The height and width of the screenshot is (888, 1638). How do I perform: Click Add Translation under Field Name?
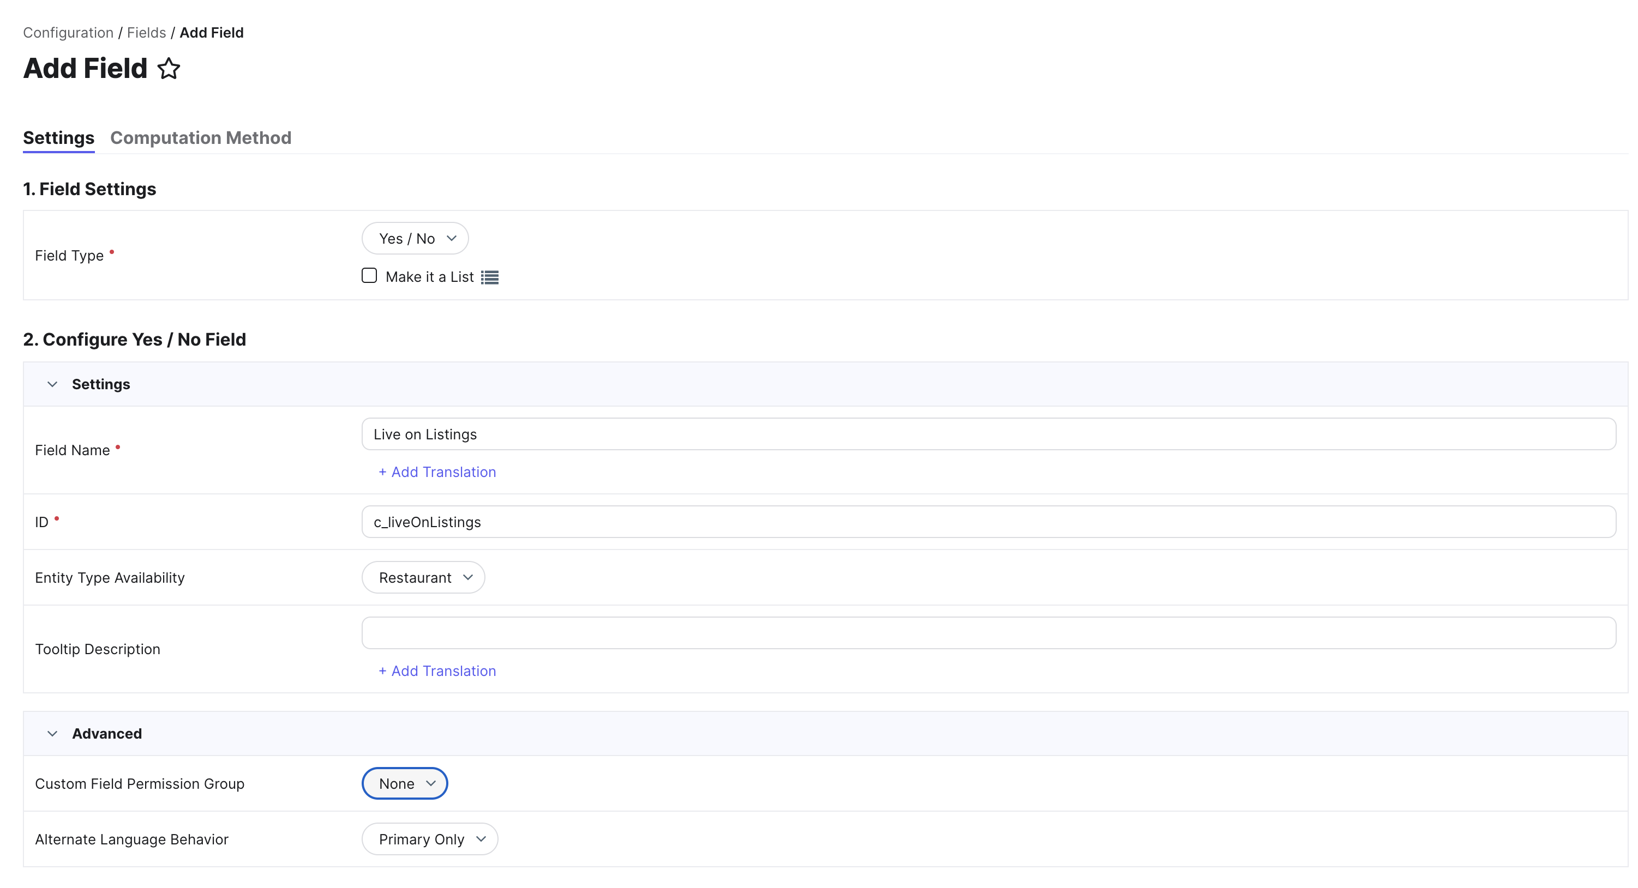(x=437, y=472)
